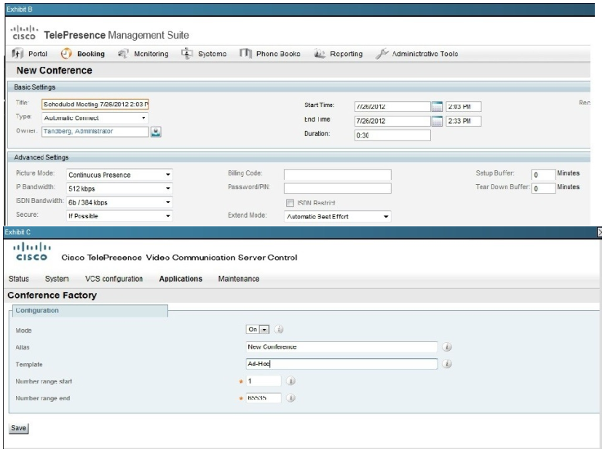Image resolution: width=605 pixels, height=452 pixels.
Task: Click the Portal icon in TMS navigation
Action: click(17, 54)
